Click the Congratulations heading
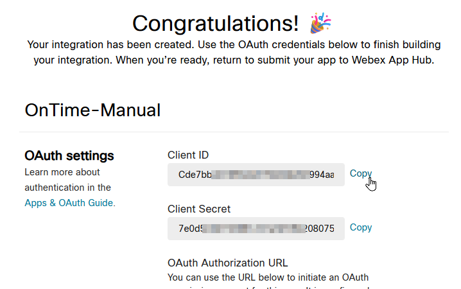The width and height of the screenshot is (461, 289). click(216, 24)
